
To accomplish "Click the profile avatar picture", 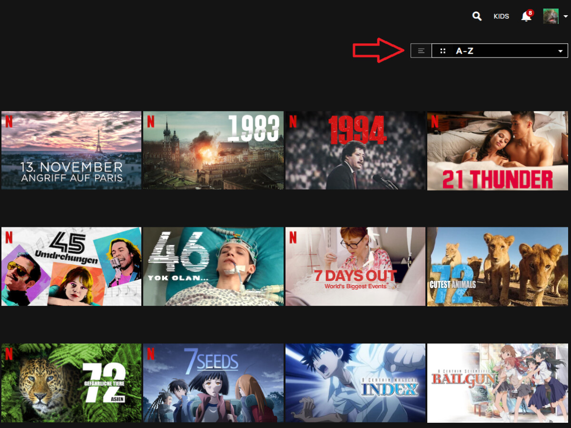I will pos(551,16).
